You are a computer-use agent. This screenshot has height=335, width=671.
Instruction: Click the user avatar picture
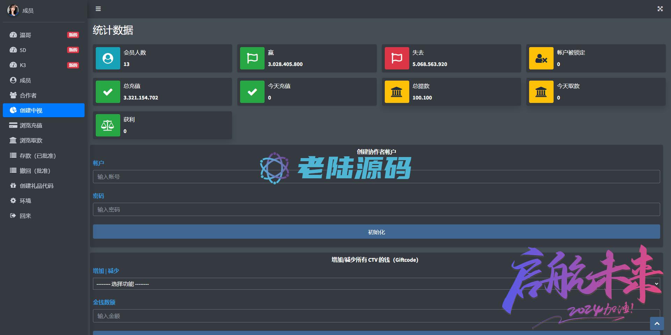click(x=13, y=10)
